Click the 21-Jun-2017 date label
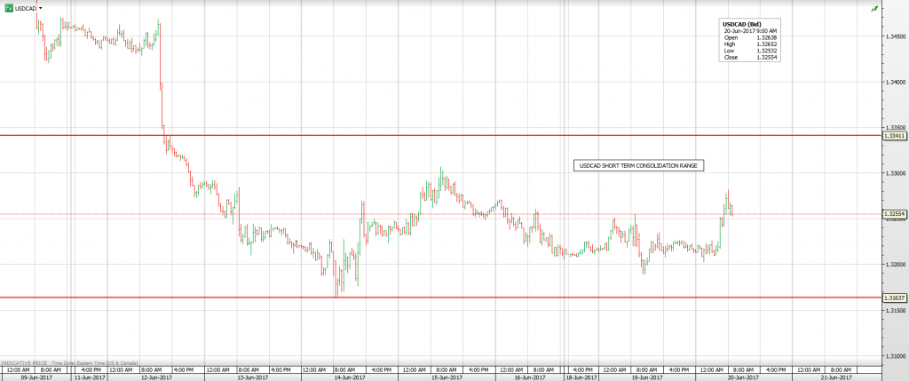Screen dimensions: 909x381 [834, 377]
